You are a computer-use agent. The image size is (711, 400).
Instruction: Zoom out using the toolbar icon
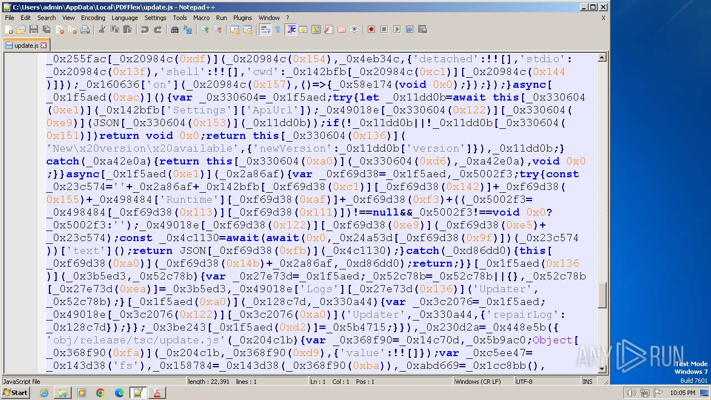click(x=218, y=29)
